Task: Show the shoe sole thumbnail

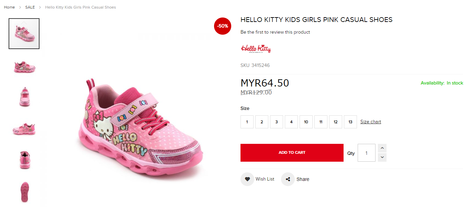Action: click(24, 192)
